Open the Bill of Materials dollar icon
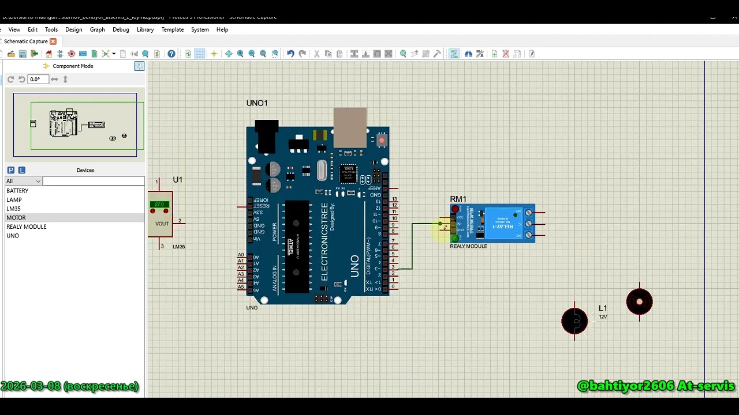Viewport: 739px width, 415px height. point(157,54)
